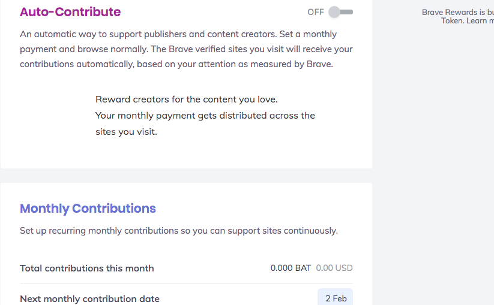Click the word 'Token' in the side panel
Screen dimensions: 494x305
pyautogui.click(x=453, y=20)
